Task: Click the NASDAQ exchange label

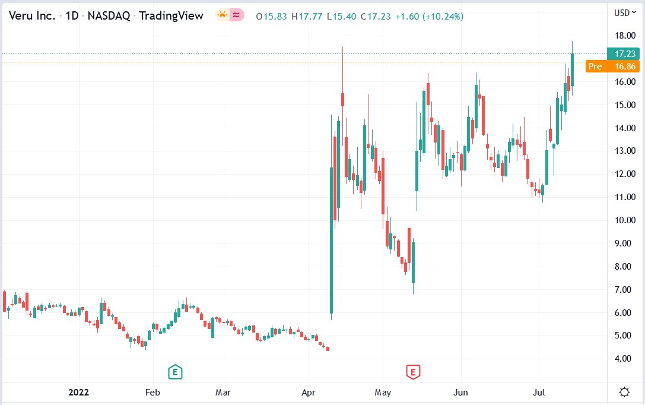Action: 110,16
